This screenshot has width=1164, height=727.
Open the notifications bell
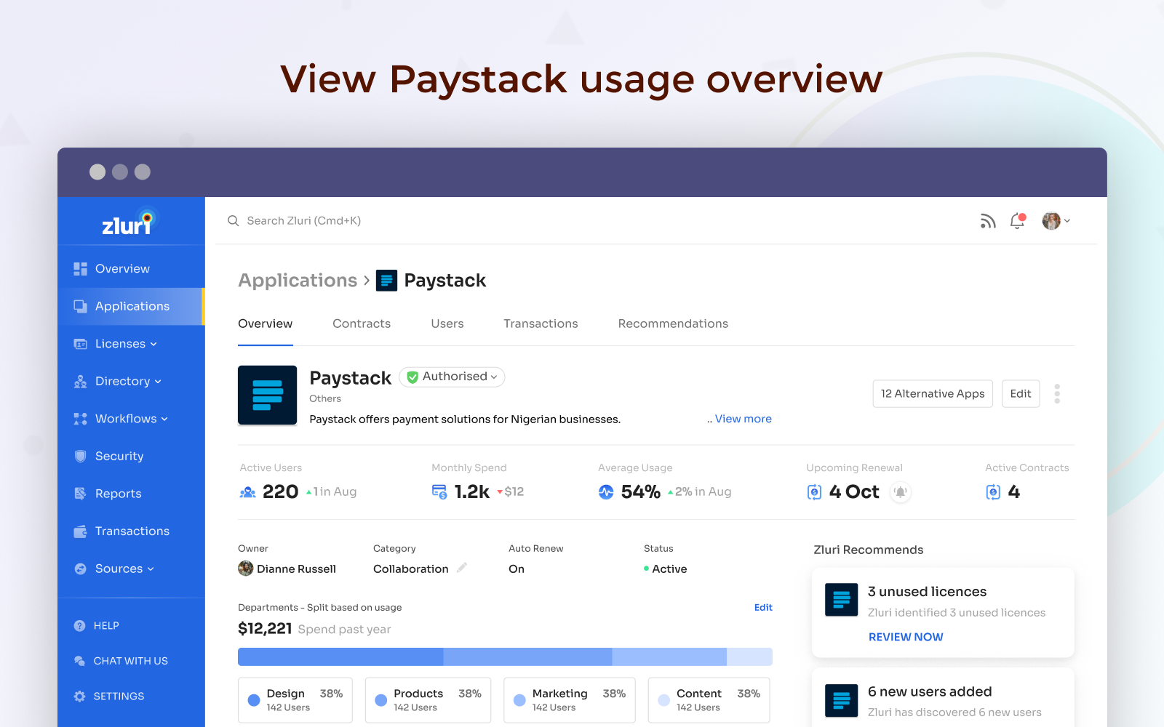[1018, 221]
